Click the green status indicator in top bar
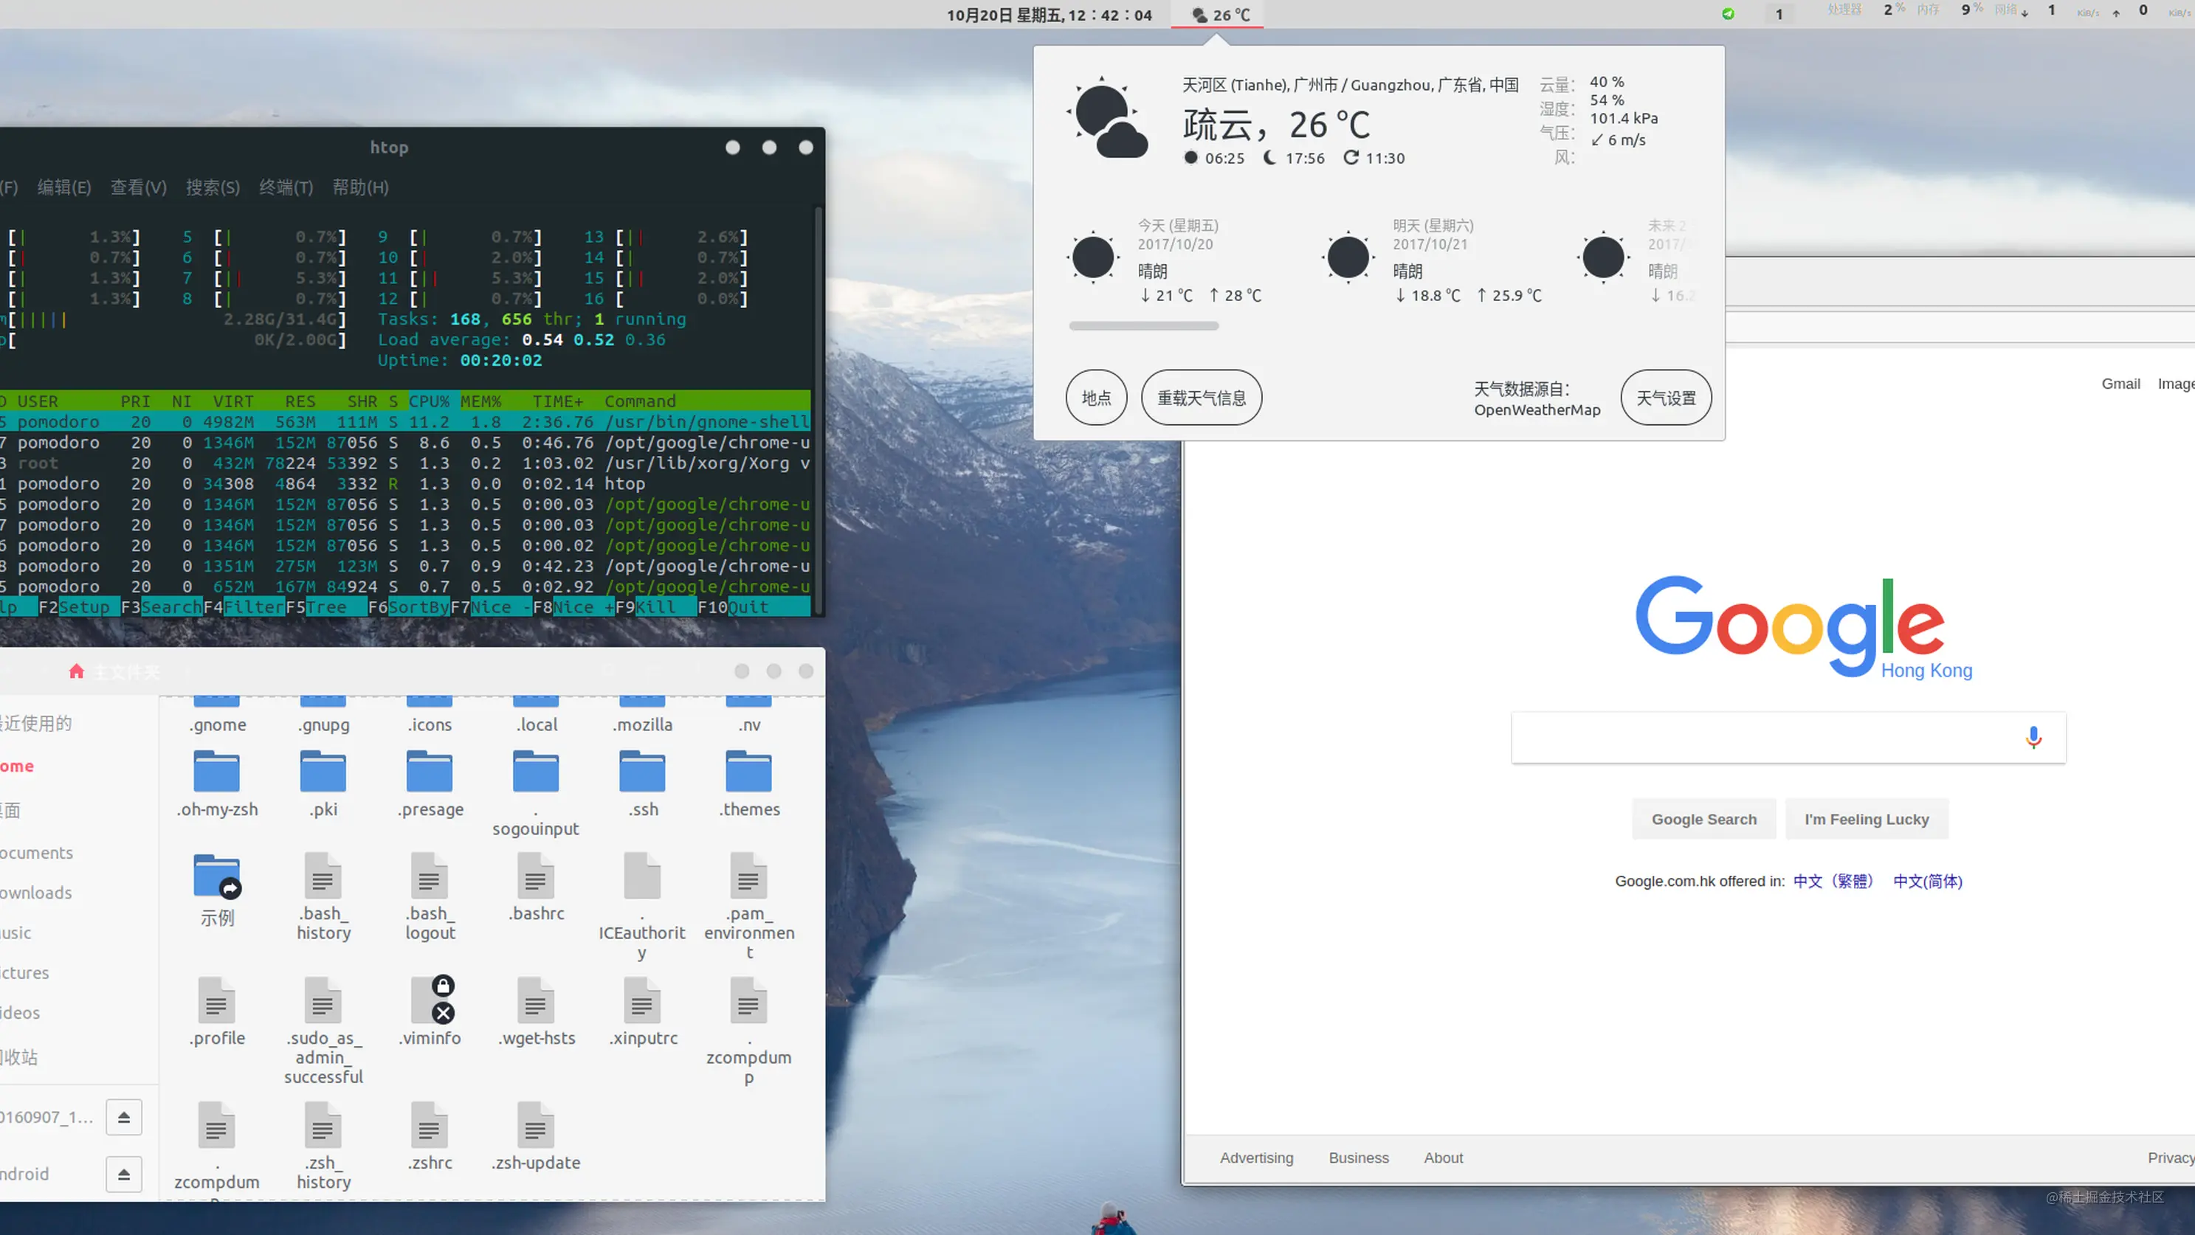 point(1727,13)
